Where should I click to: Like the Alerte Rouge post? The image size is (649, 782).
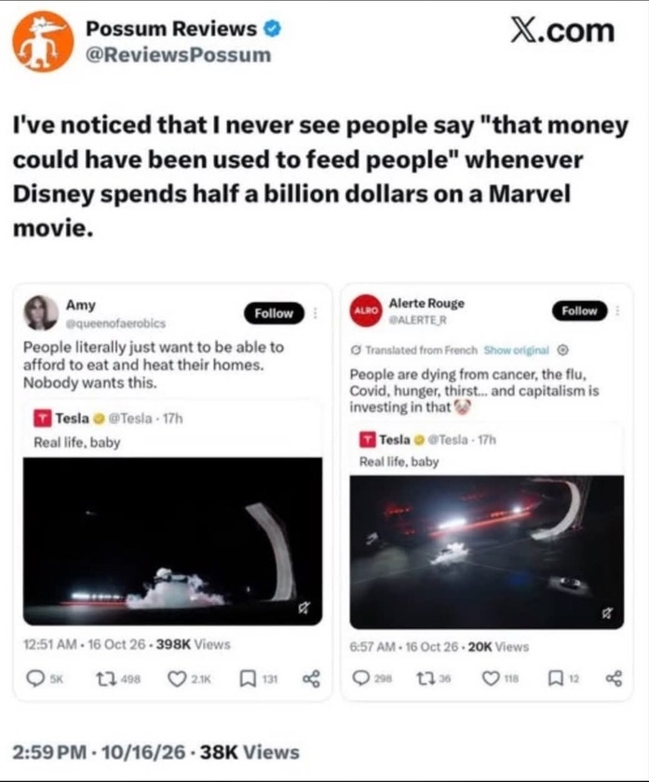[491, 679]
